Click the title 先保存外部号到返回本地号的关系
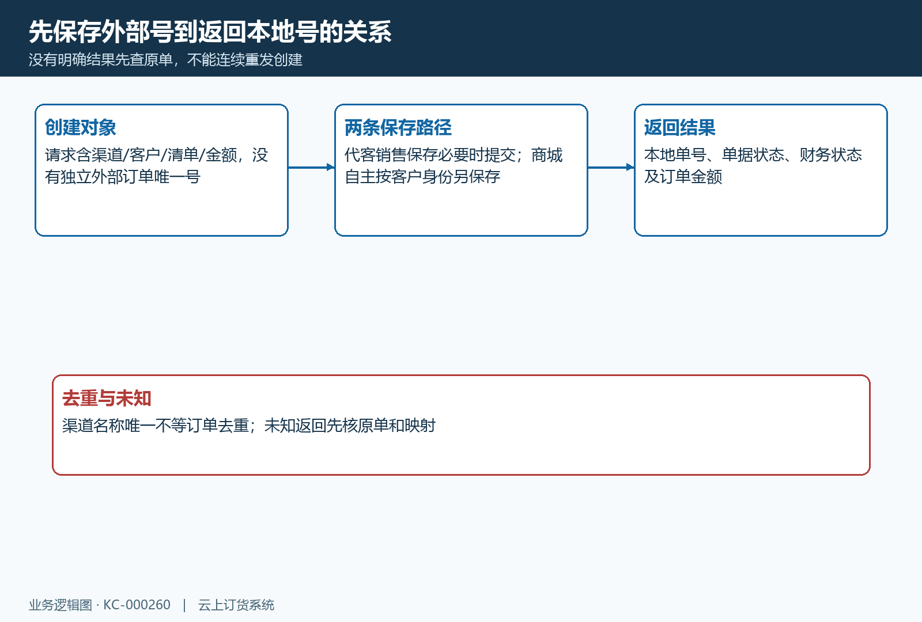The image size is (922, 622). click(210, 32)
